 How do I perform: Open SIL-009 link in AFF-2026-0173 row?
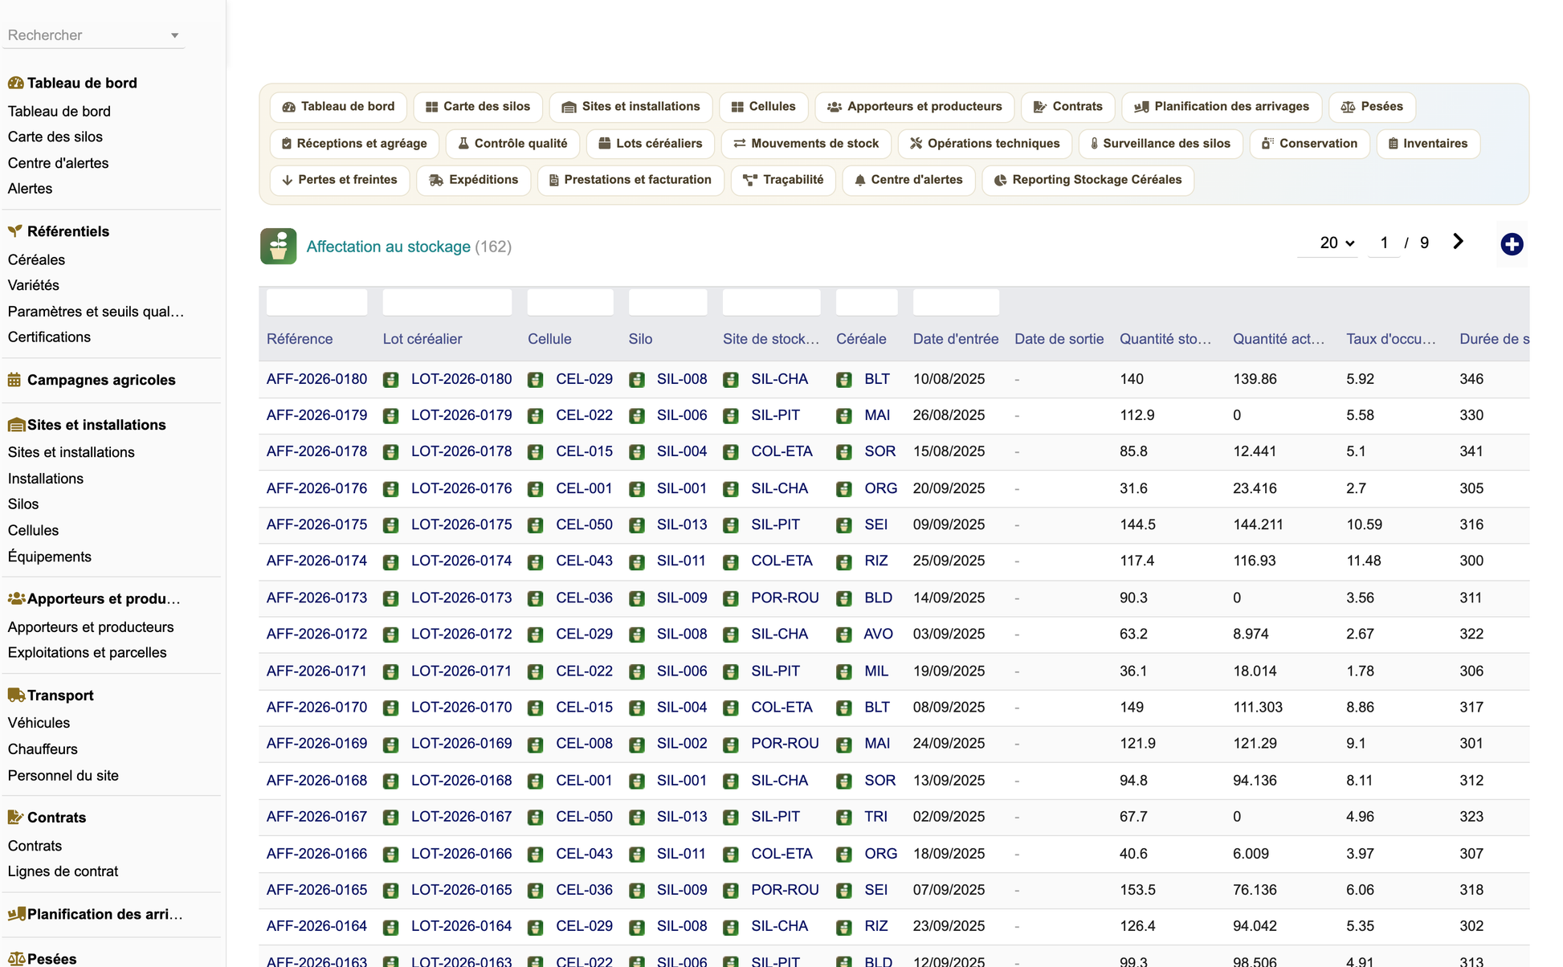(x=682, y=598)
